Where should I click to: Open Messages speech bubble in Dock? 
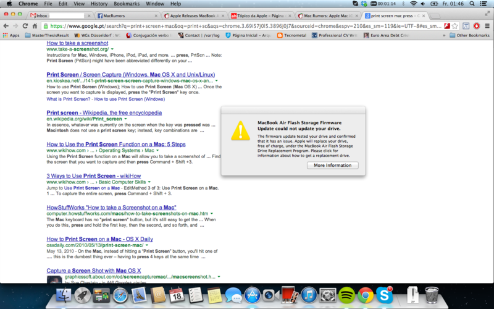233,295
